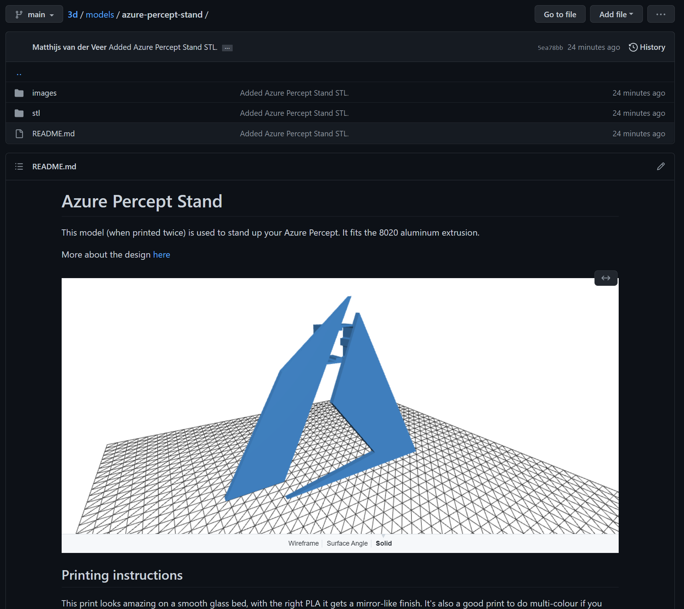Open the README table of contents outline
Image resolution: width=684 pixels, height=609 pixels.
tap(19, 166)
